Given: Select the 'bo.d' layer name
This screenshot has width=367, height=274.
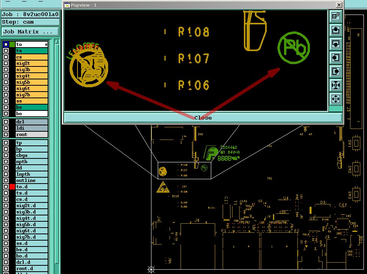Looking at the screenshot, I should tap(31, 256).
